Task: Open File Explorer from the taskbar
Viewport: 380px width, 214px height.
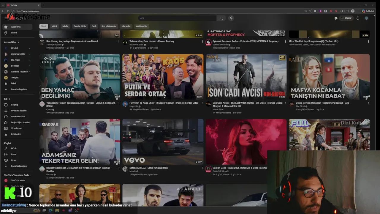Action: tap(57, 210)
